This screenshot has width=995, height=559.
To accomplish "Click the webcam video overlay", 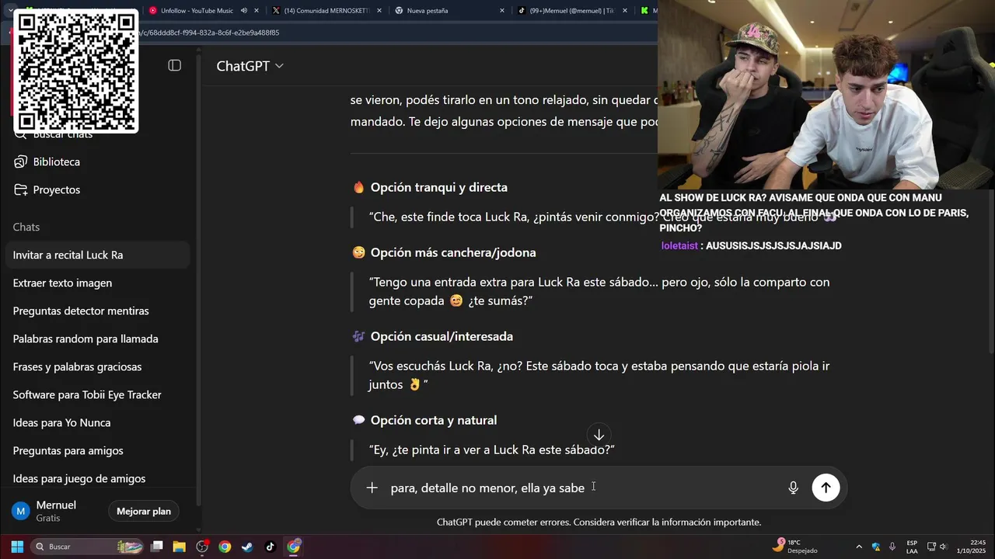I will click(826, 95).
